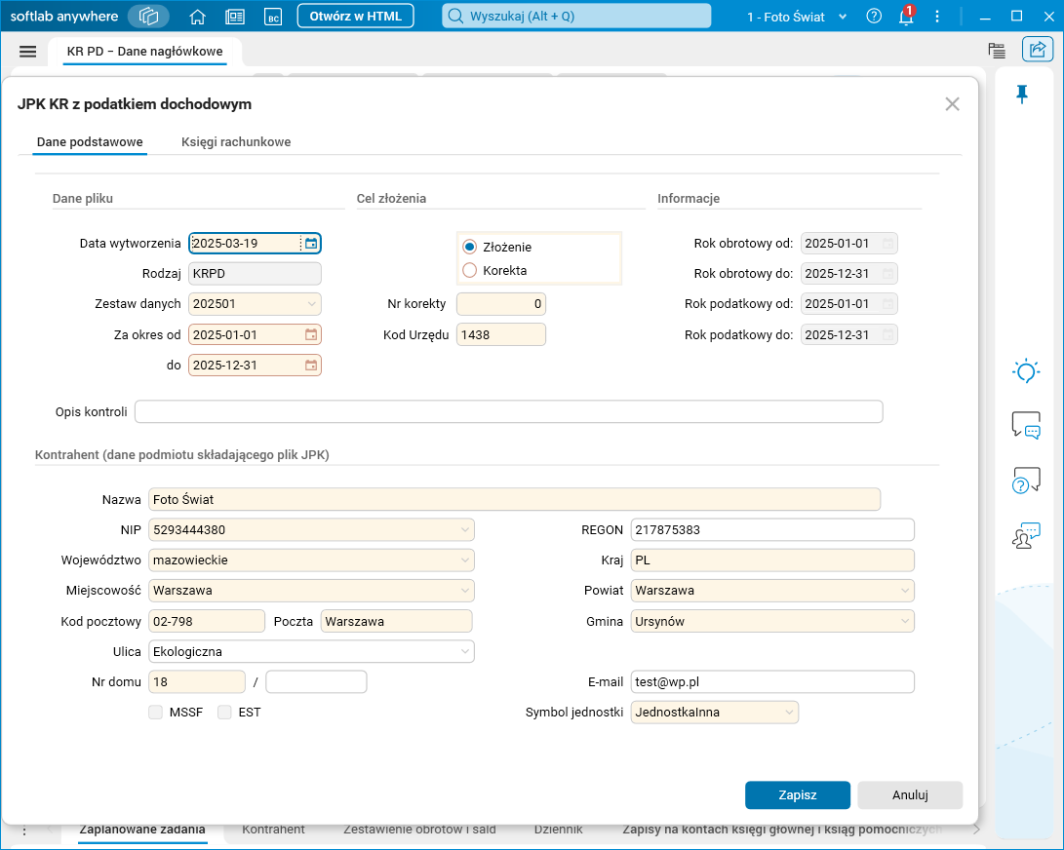The image size is (1064, 850).
Task: Expand the Województwo dropdown
Action: coord(465,560)
